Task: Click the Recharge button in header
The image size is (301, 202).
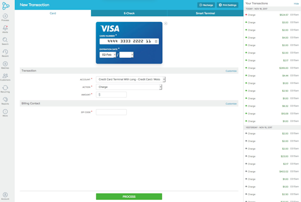Action: pyautogui.click(x=206, y=5)
